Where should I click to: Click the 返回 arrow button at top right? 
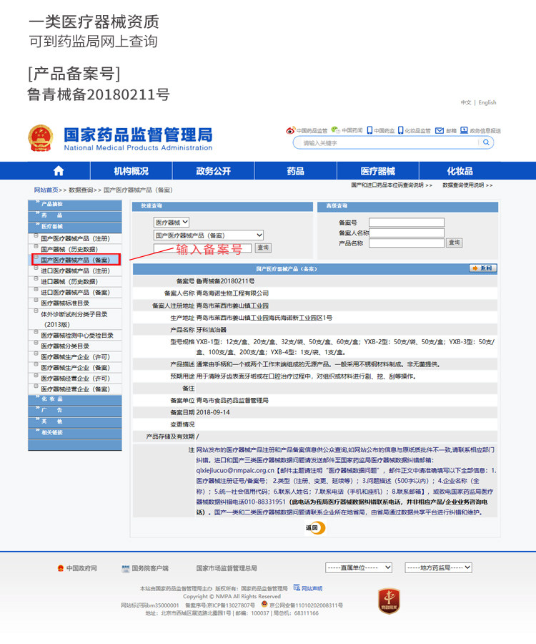pos(482,268)
